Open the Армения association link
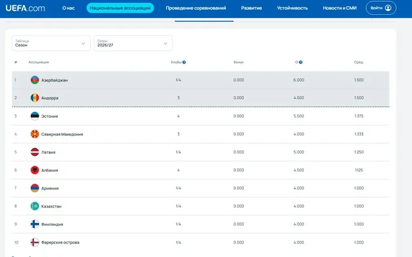Screen dimensions: 412x257 (50, 189)
